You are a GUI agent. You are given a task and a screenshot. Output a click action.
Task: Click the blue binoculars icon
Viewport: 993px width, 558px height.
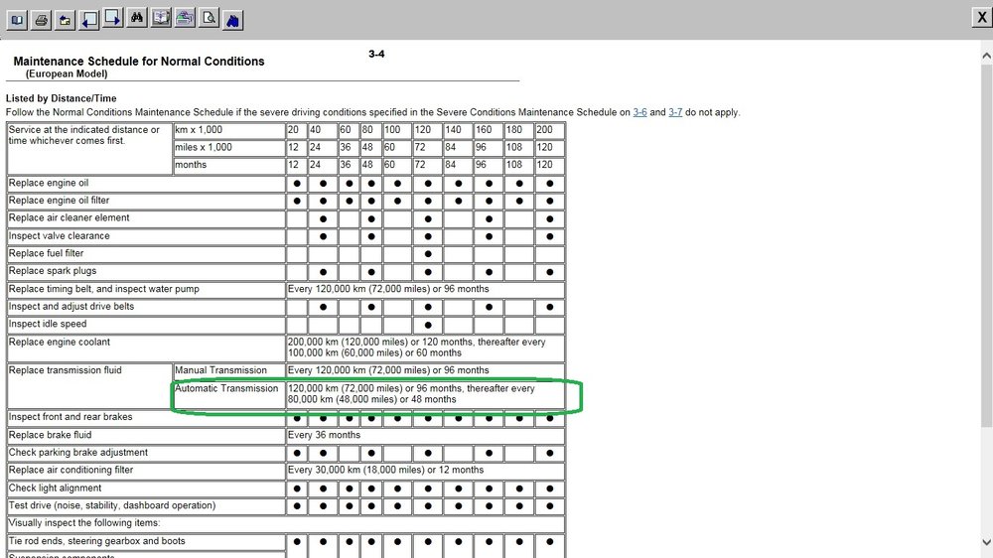point(233,20)
